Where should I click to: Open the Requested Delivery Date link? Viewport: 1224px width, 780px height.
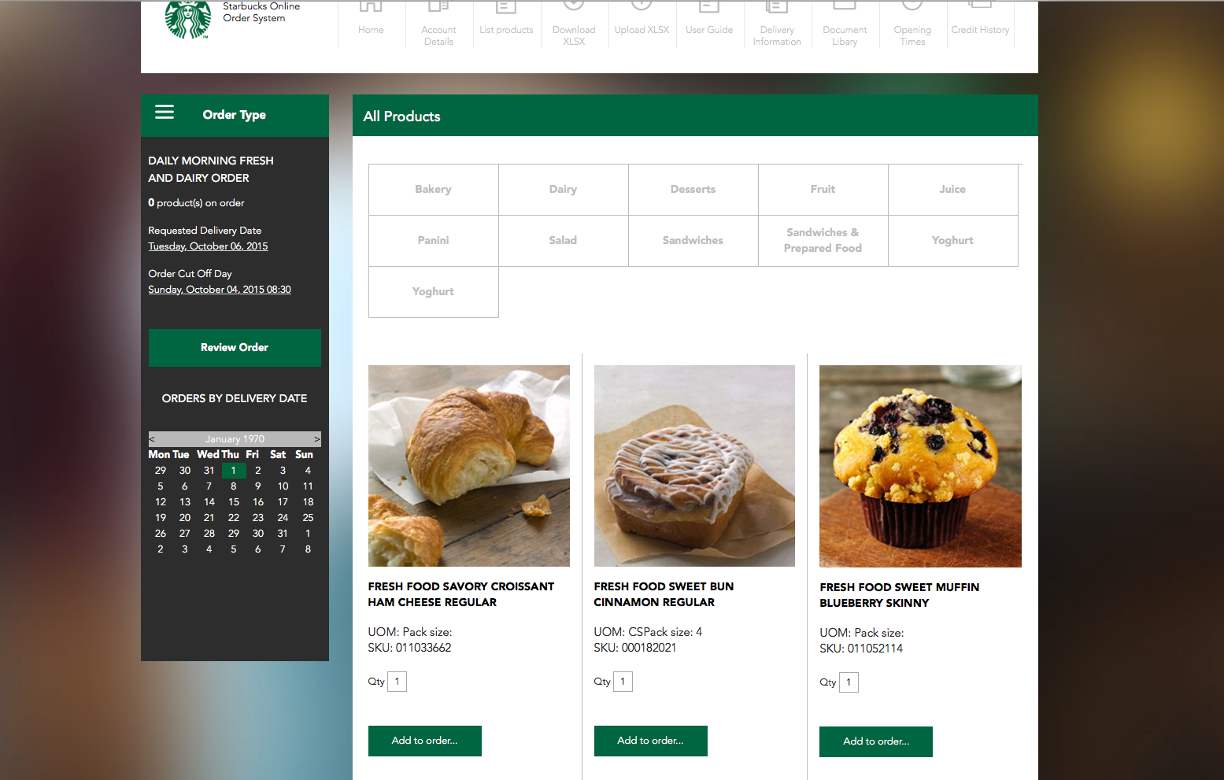pyautogui.click(x=208, y=246)
